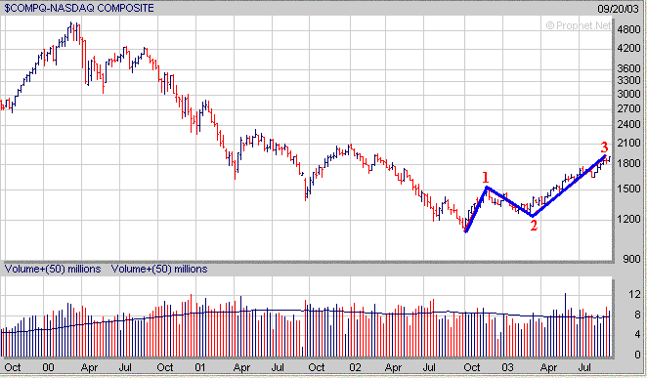Click the 00 year label on time axis

(x=48, y=367)
